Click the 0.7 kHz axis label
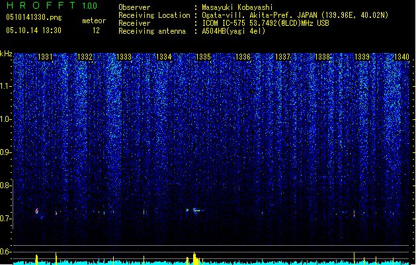Screen dimensions: 416x265 point(5,219)
